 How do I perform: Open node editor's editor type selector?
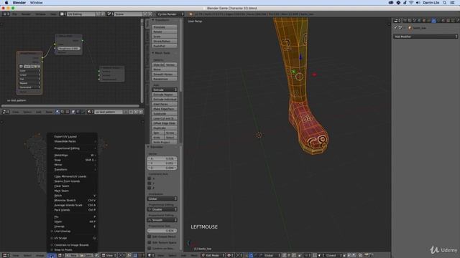[5, 112]
